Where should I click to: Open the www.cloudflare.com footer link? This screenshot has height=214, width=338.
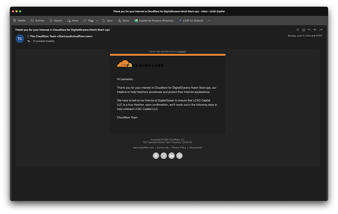click(144, 147)
